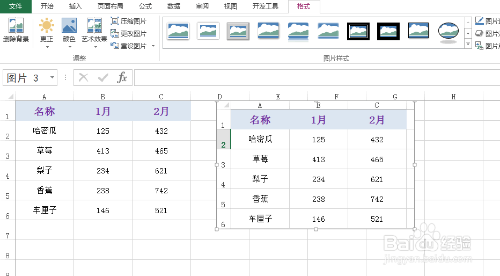Switch to the 视图 (View) tab

[231, 6]
